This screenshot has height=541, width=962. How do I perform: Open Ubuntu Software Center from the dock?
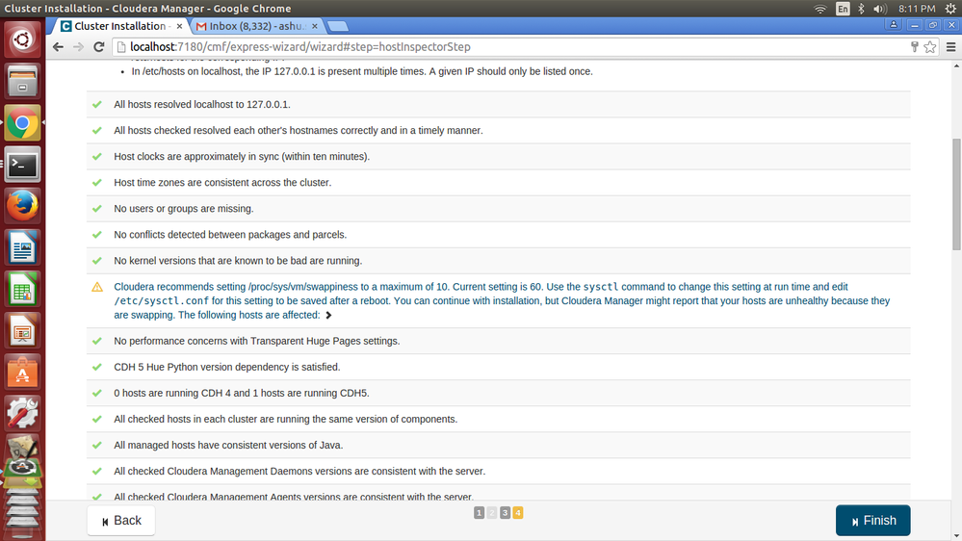[x=23, y=372]
